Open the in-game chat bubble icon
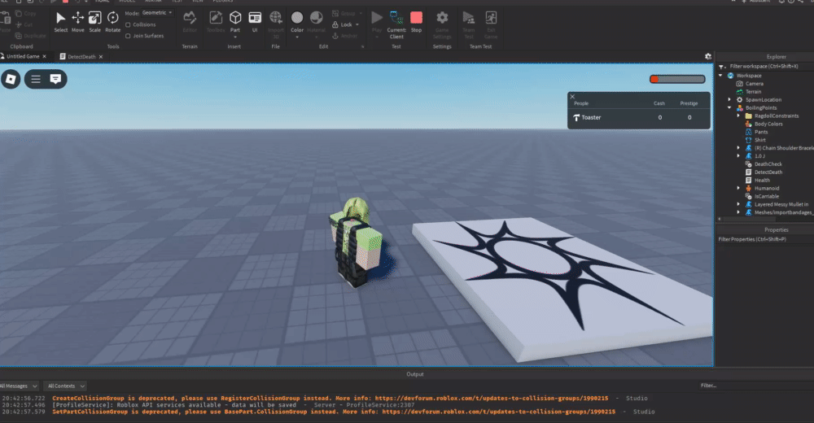This screenshot has width=814, height=423. [55, 79]
